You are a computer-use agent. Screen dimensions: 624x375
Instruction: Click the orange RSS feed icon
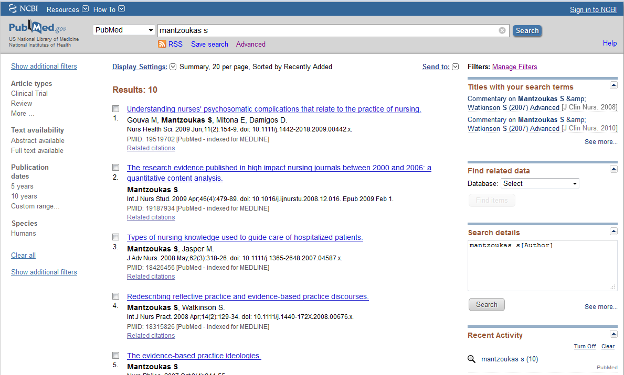coord(162,44)
